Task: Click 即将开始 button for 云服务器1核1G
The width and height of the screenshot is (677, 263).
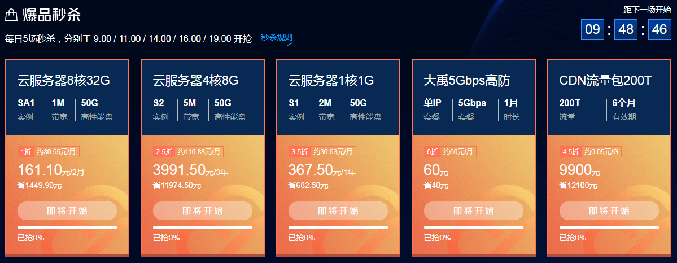Action: click(338, 211)
